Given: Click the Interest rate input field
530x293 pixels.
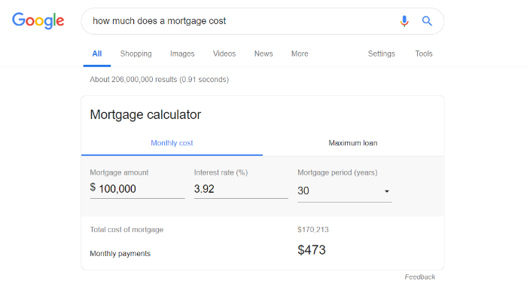Looking at the screenshot, I should point(241,189).
